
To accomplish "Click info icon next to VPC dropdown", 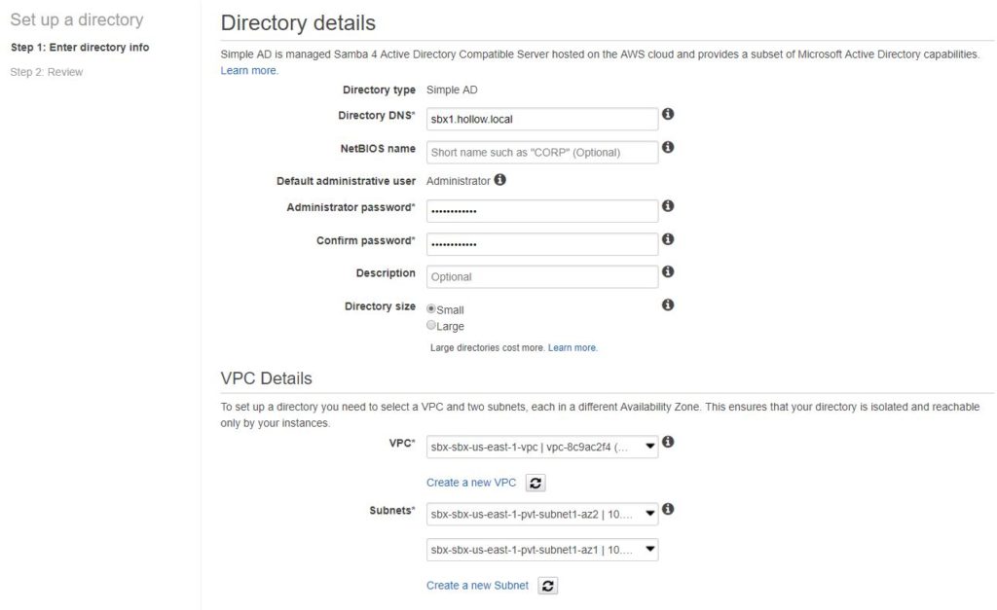I will point(668,442).
